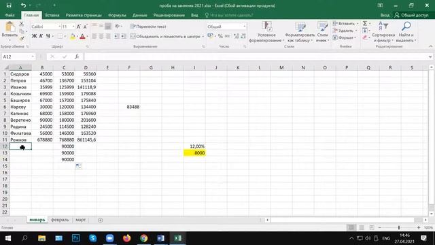This screenshot has width=435, height=245.
Task: Toggle italic formatting (К)
Action: click(x=41, y=36)
